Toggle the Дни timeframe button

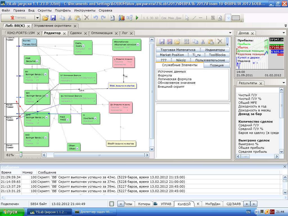pos(179,18)
